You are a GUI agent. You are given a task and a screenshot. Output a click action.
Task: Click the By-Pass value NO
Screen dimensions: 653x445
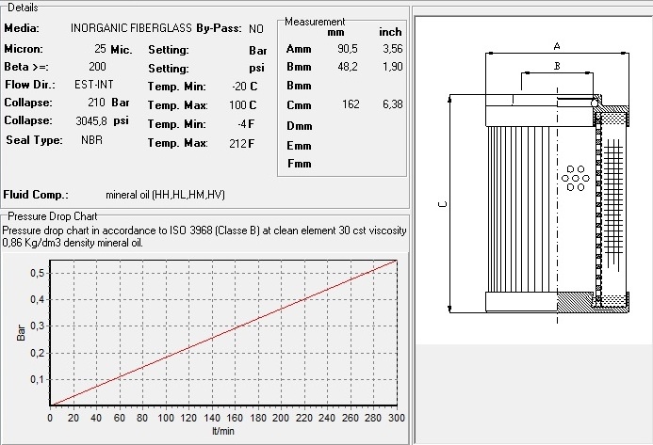point(256,29)
